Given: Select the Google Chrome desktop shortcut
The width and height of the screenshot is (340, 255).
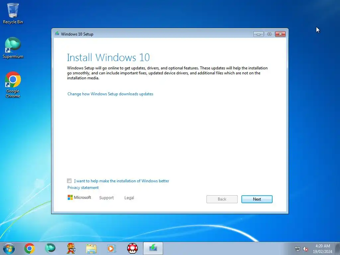Looking at the screenshot, I should [13, 85].
